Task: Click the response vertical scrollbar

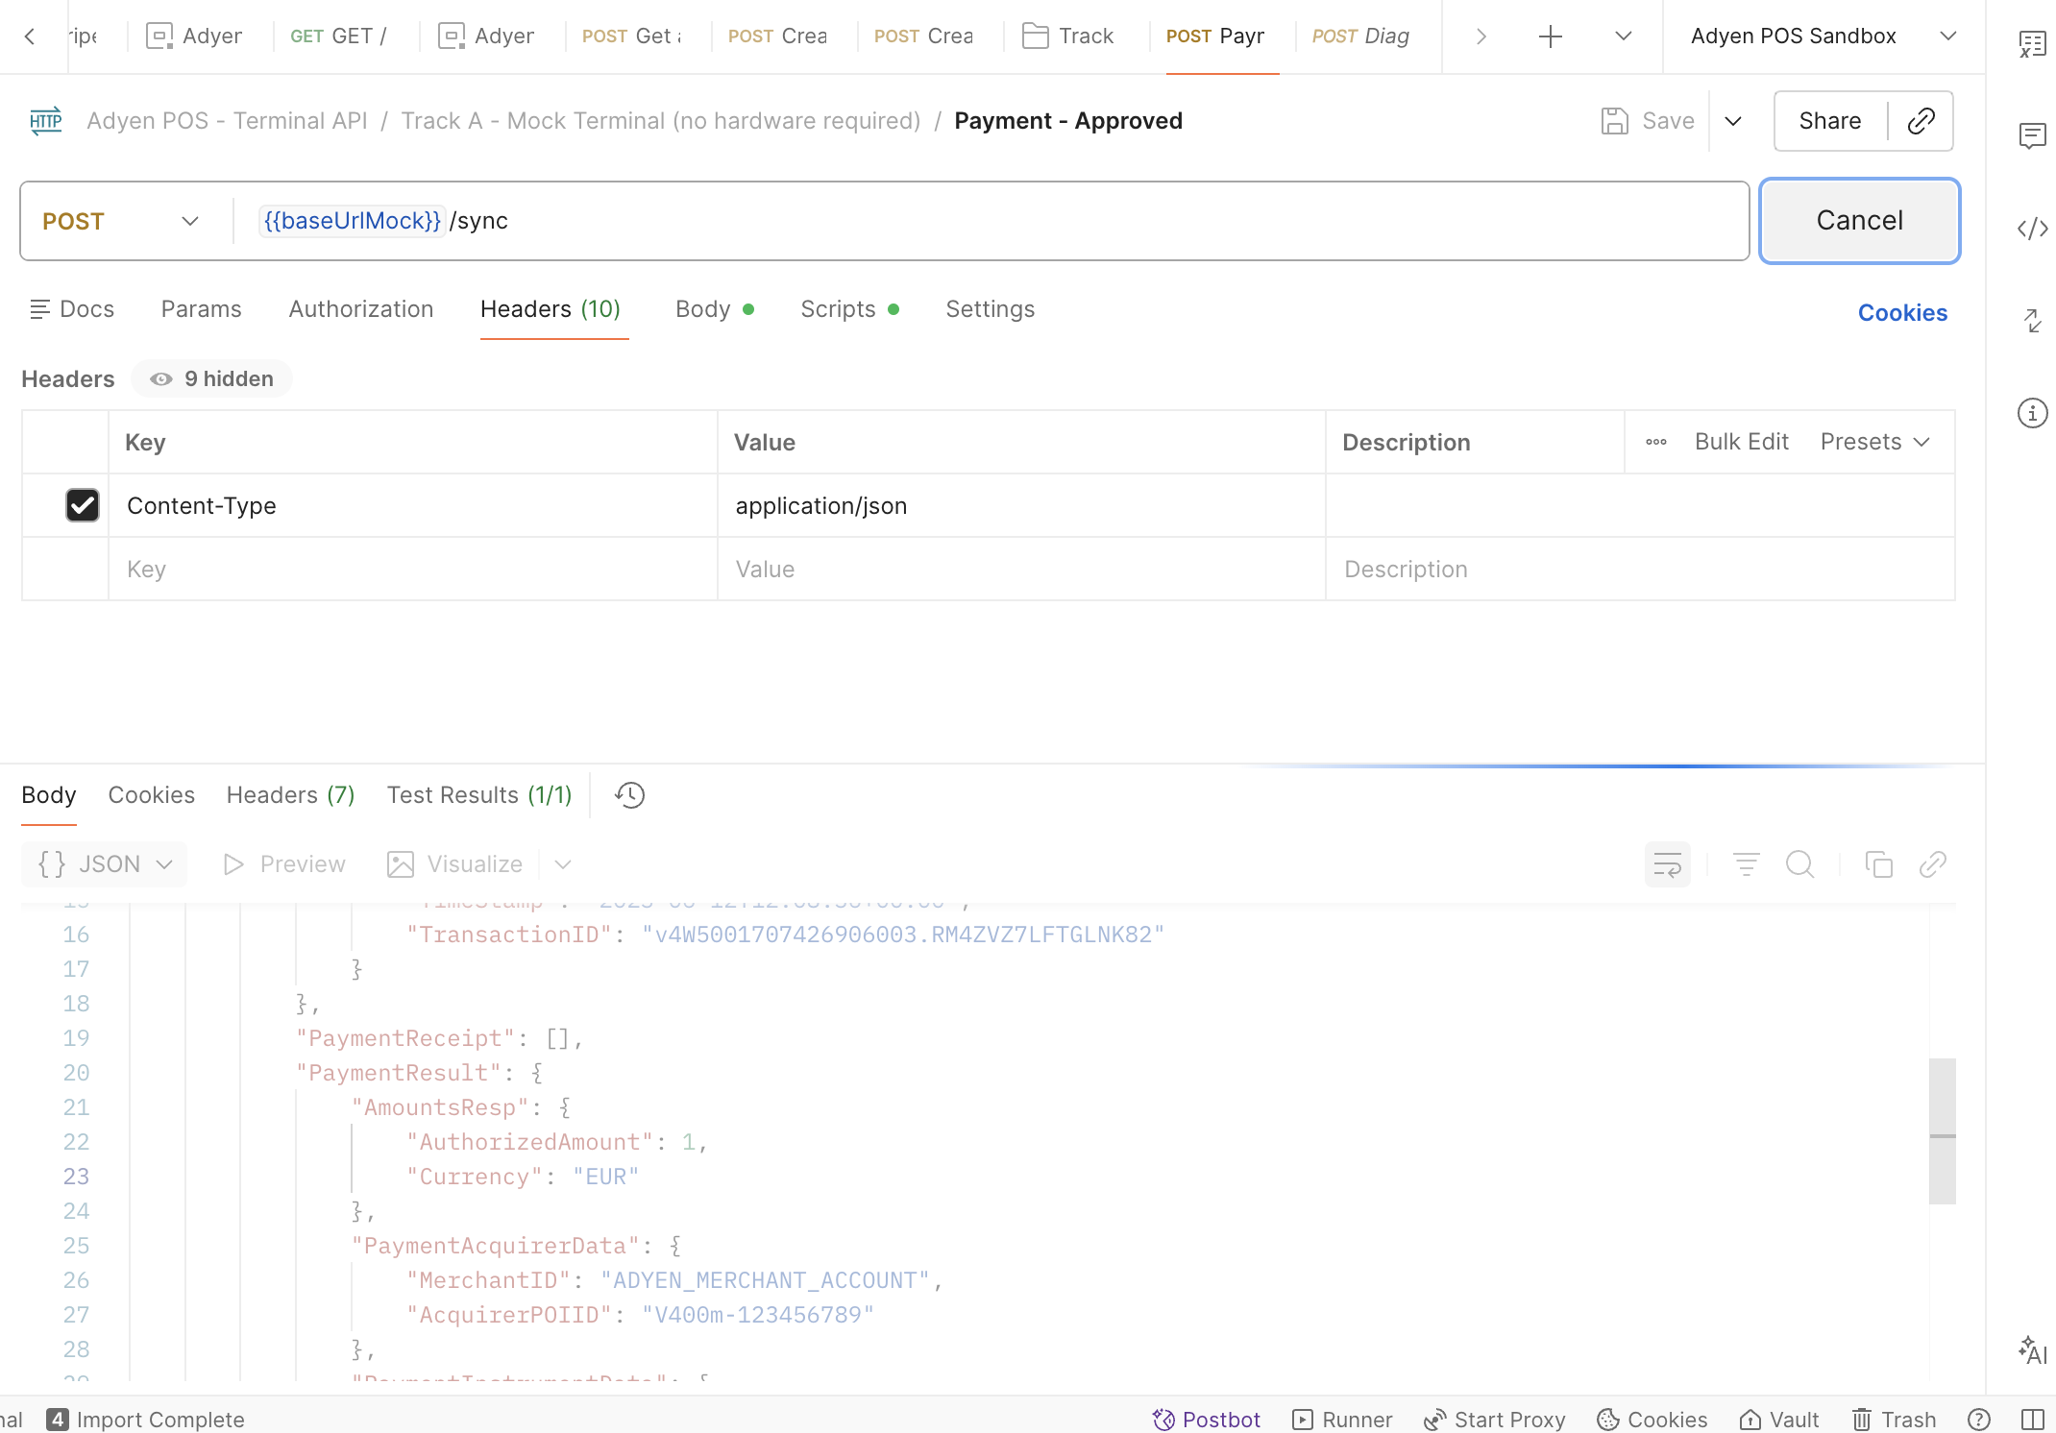Action: click(1942, 1131)
